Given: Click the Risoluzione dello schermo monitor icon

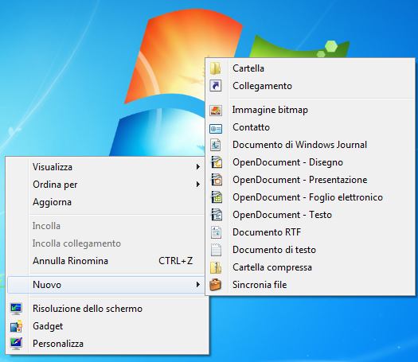Looking at the screenshot, I should pos(16,309).
